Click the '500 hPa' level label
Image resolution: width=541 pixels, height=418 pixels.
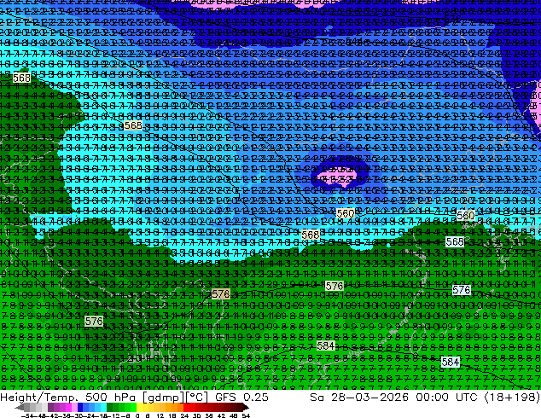tap(110, 397)
